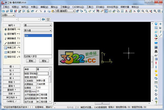
Task: Click the save icon in top toolbar
Action: [11, 11]
